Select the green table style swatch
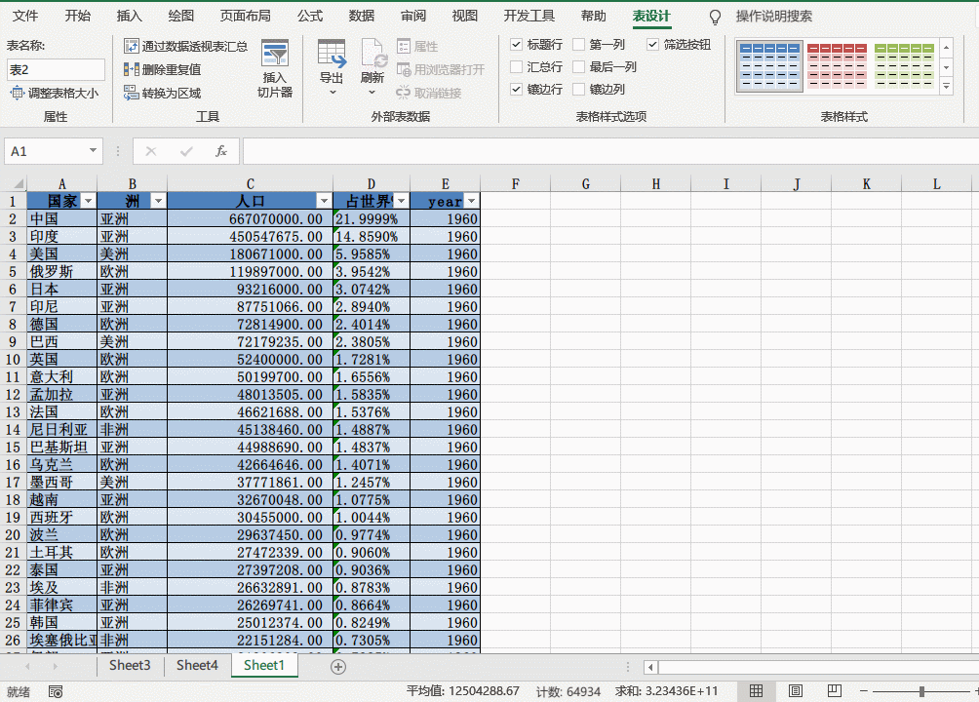Screen dimensions: 979x702 coord(904,66)
